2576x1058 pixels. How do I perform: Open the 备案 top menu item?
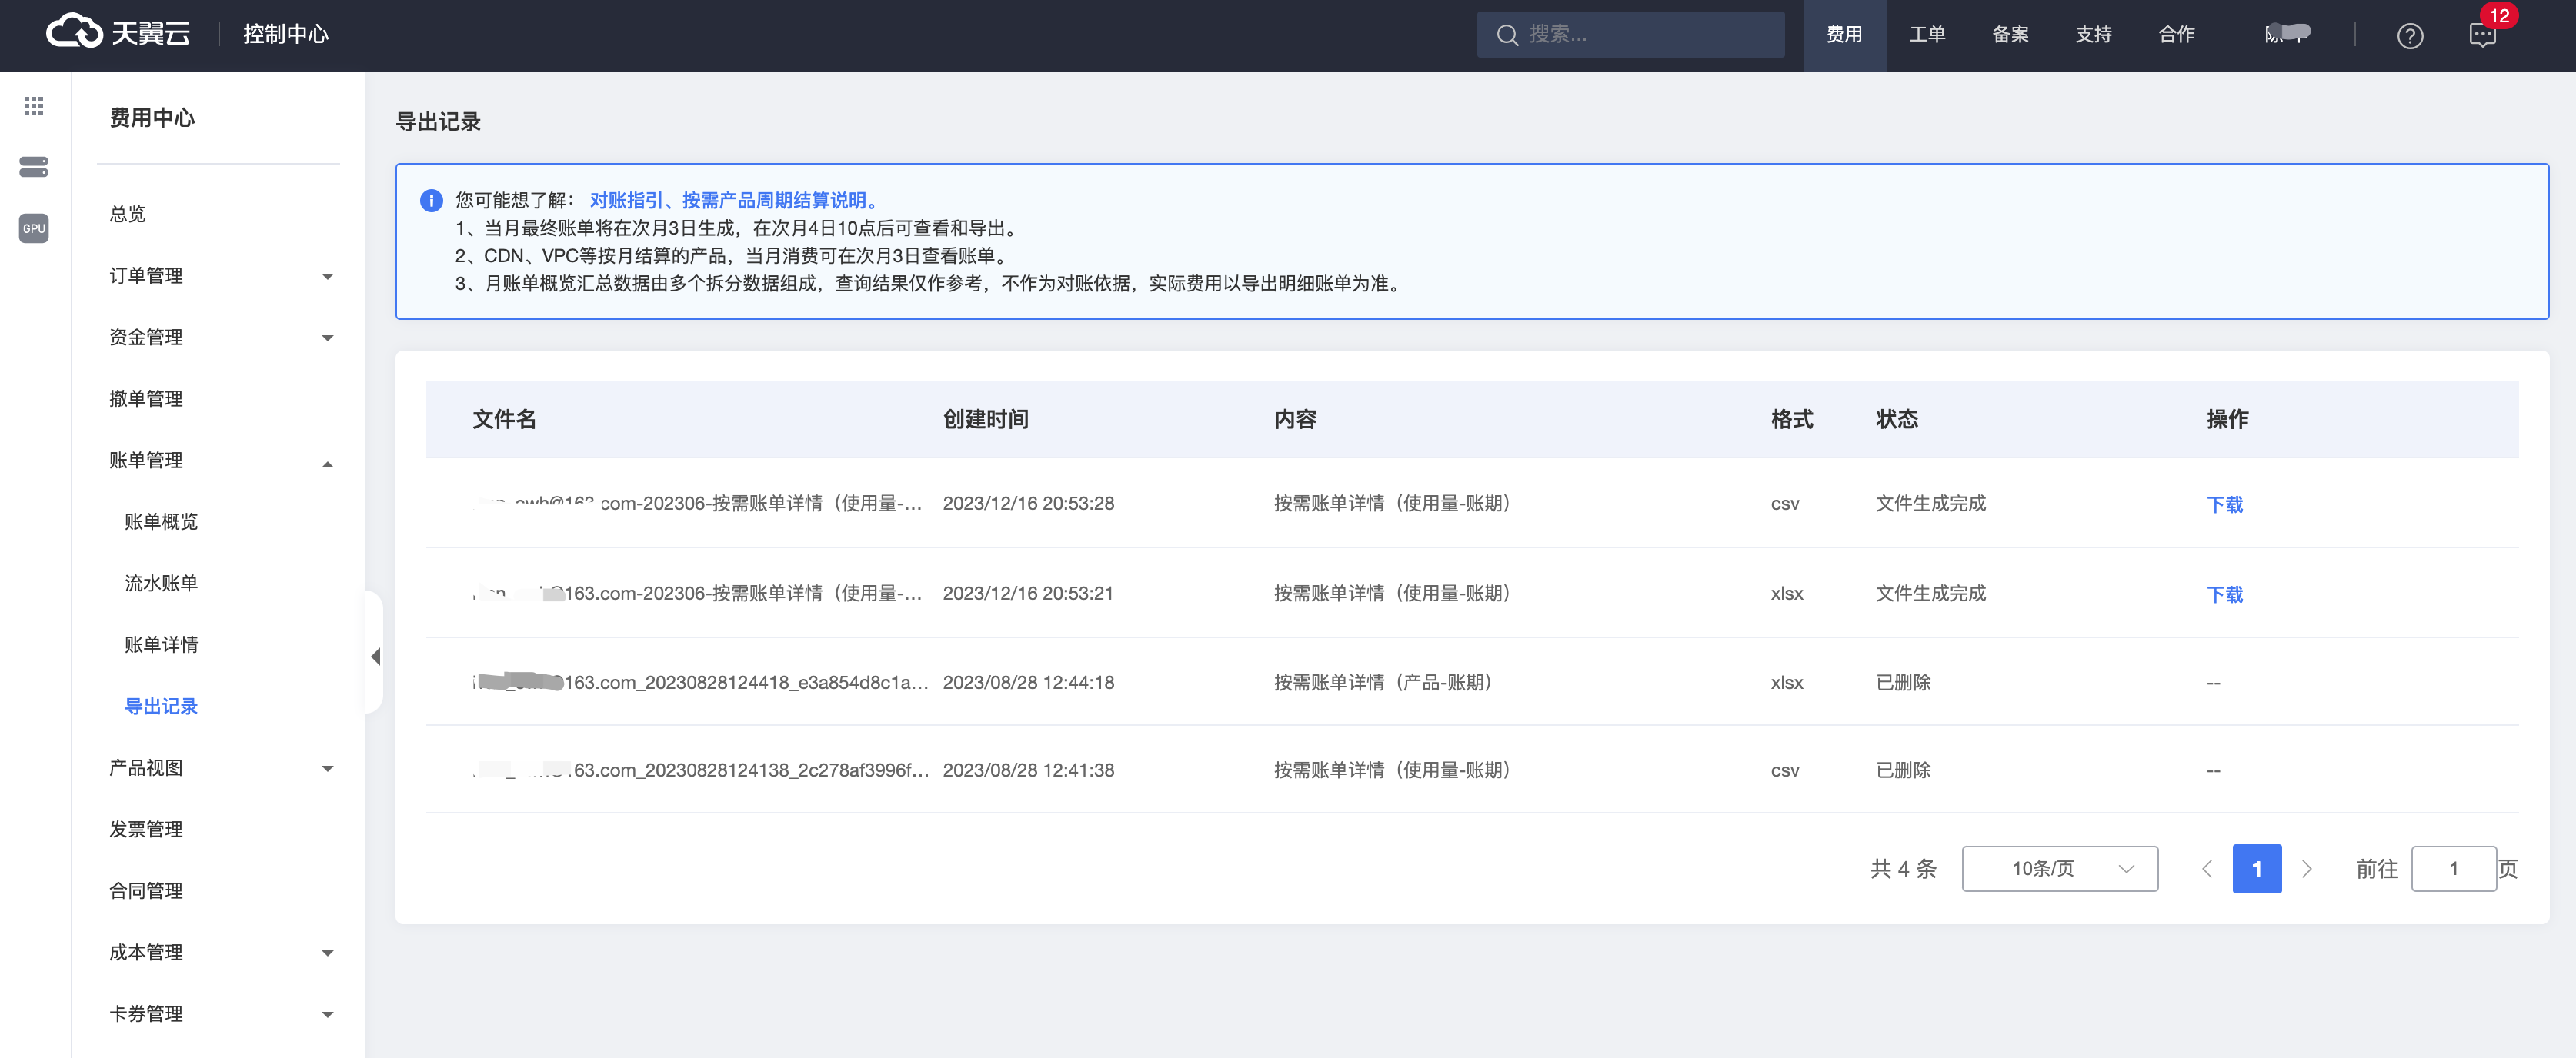pyautogui.click(x=2010, y=35)
